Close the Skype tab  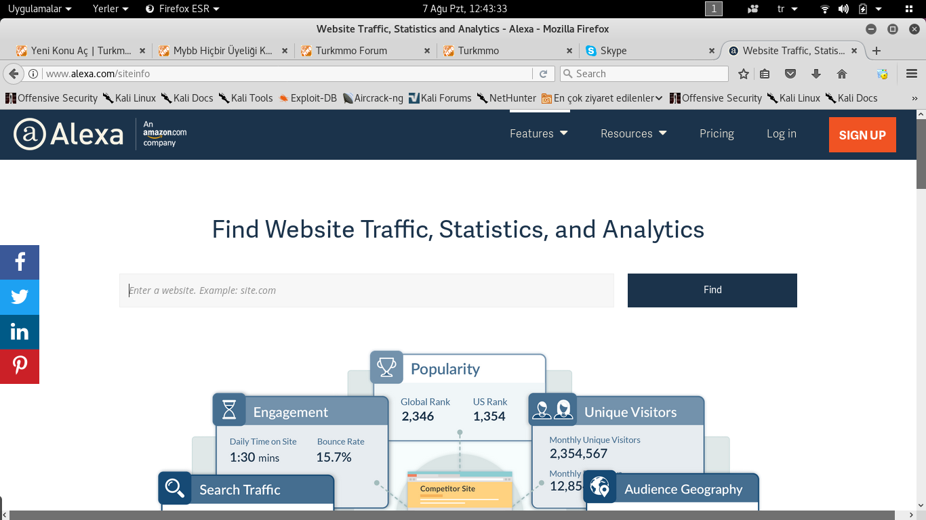(x=712, y=51)
